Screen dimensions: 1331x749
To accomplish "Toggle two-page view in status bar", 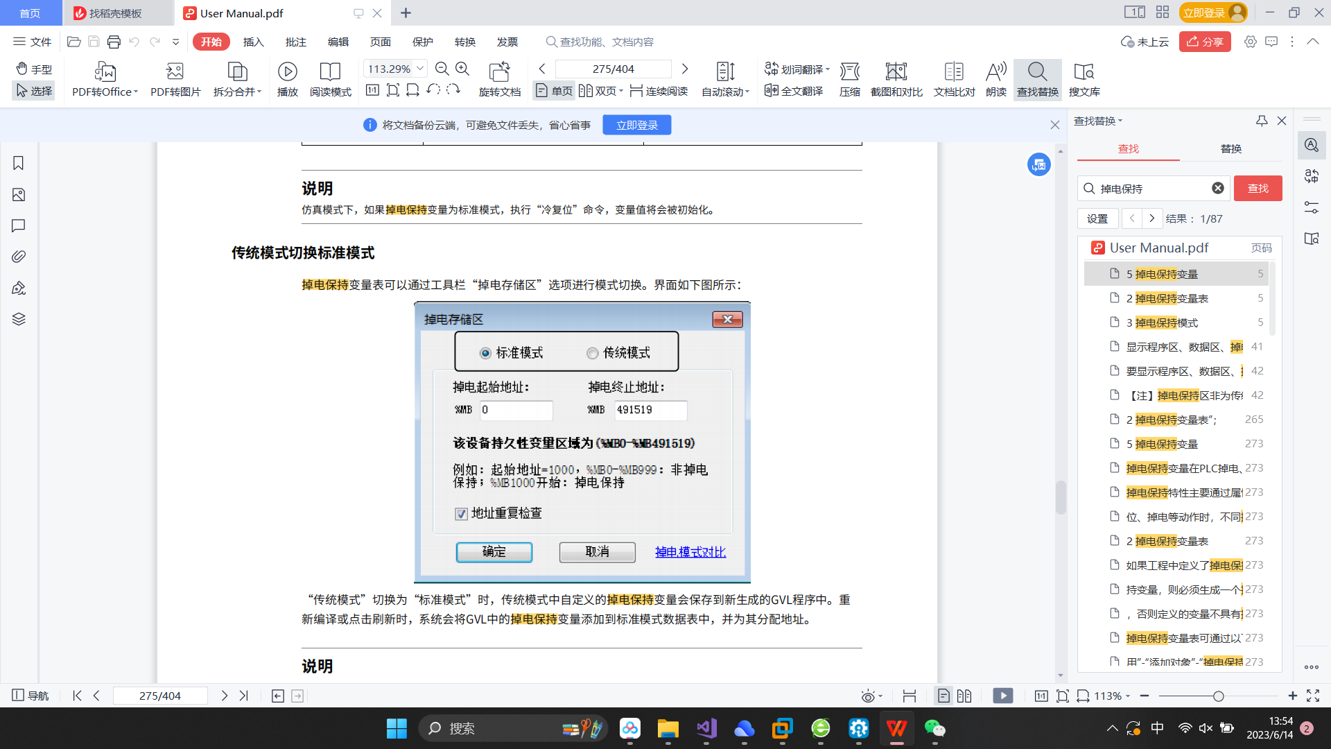I will point(964,696).
